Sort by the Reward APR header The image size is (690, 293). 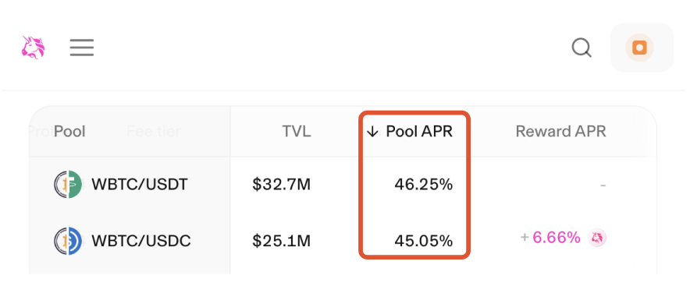[x=560, y=132]
